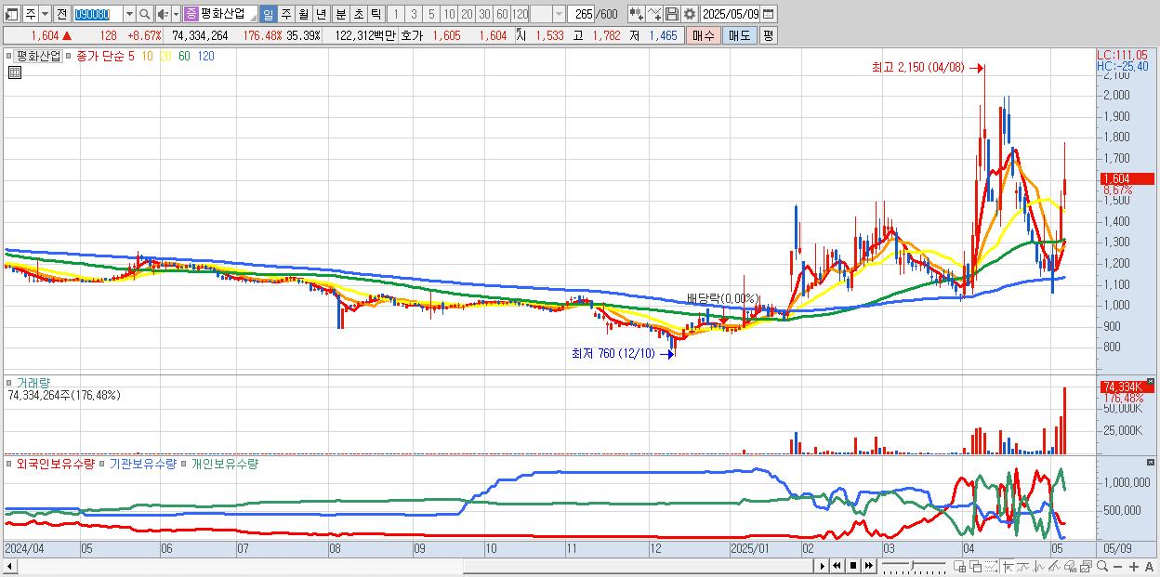Click the 평화산업 chart legend label

39,56
